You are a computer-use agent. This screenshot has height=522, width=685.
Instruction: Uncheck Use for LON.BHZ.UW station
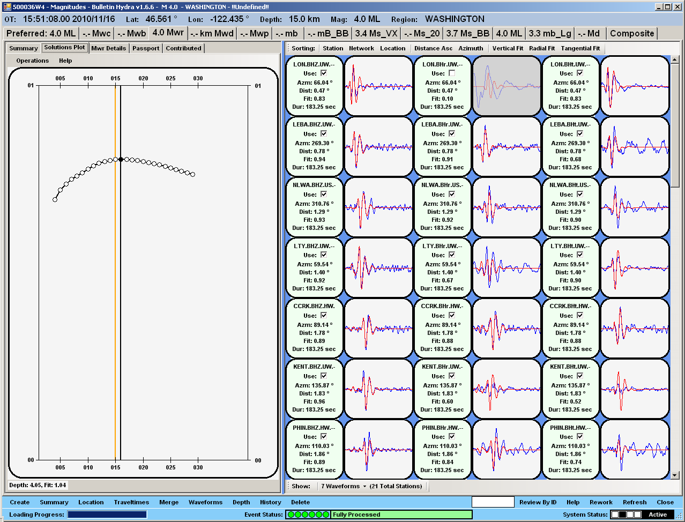[324, 73]
